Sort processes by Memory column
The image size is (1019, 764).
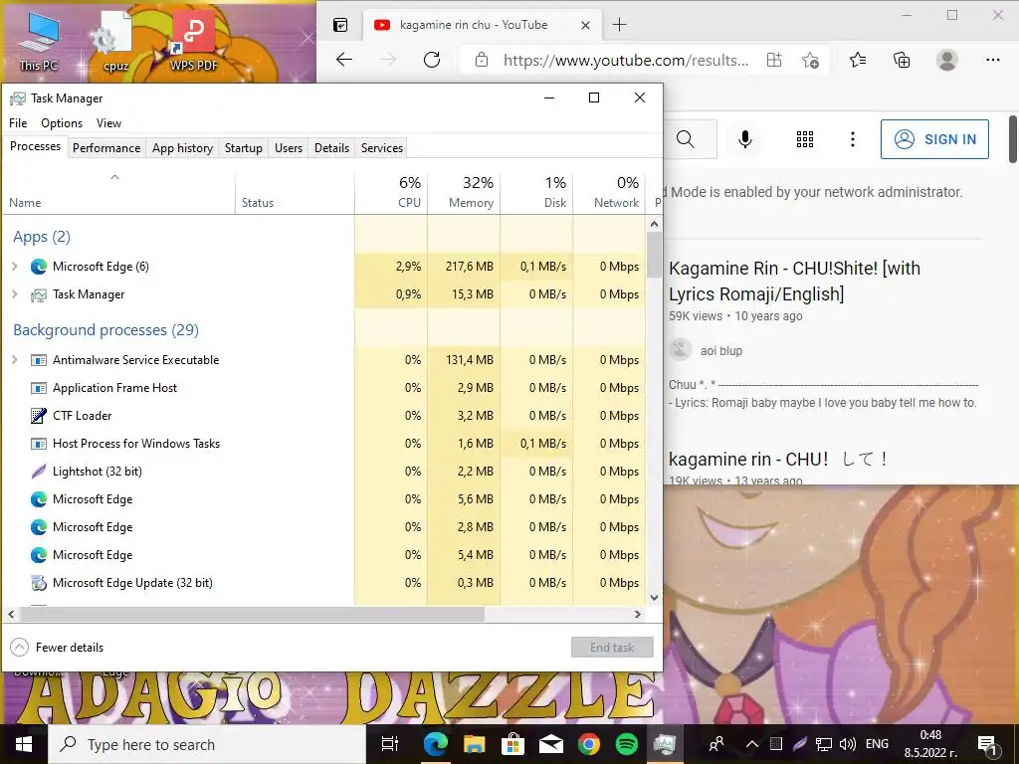point(464,192)
